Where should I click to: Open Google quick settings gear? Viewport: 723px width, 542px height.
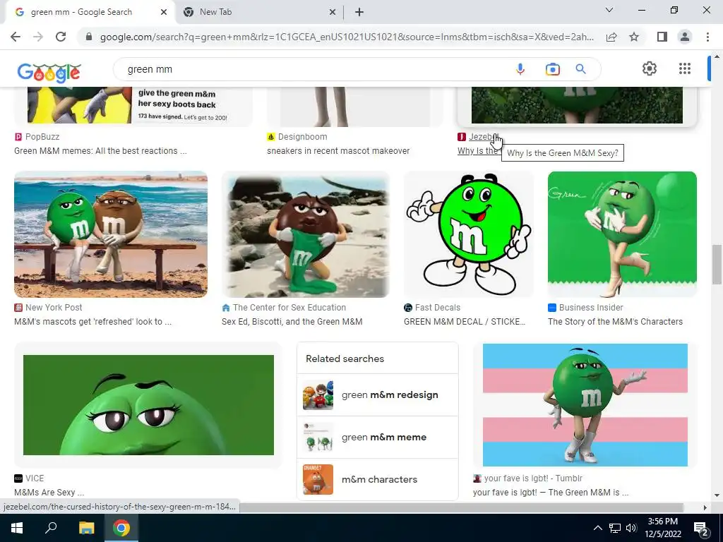(650, 68)
